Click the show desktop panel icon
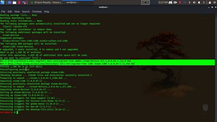 [x=9, y=2]
